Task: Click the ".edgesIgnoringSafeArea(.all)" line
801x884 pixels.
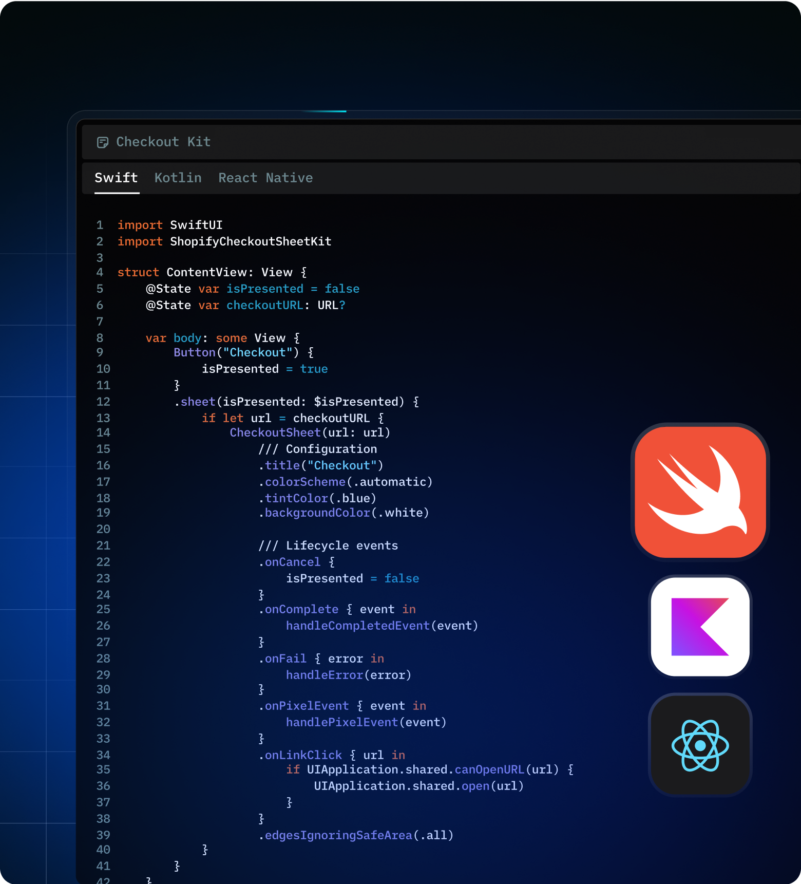Action: [x=356, y=835]
